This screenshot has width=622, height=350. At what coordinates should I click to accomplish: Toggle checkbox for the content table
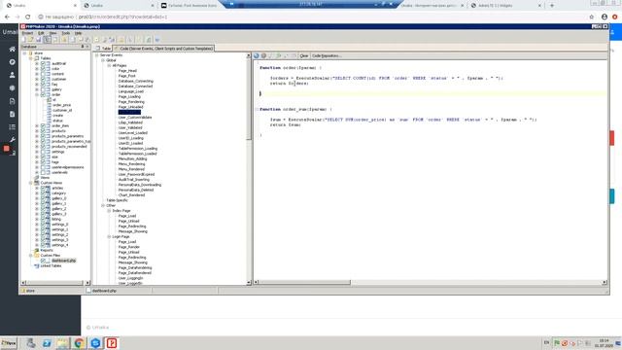click(x=43, y=74)
